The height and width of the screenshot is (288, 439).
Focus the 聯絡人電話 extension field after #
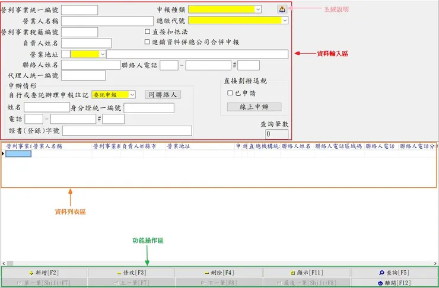click(x=249, y=65)
